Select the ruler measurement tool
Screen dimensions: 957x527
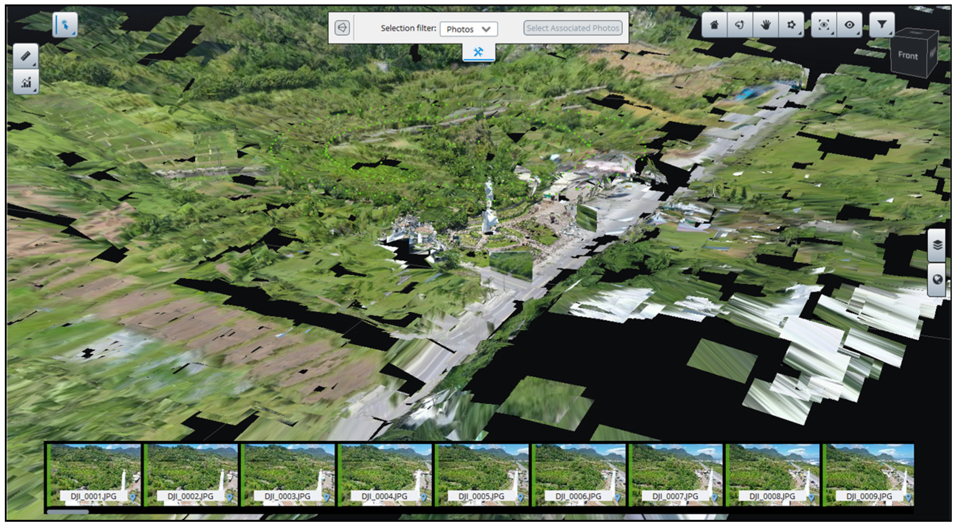[25, 56]
